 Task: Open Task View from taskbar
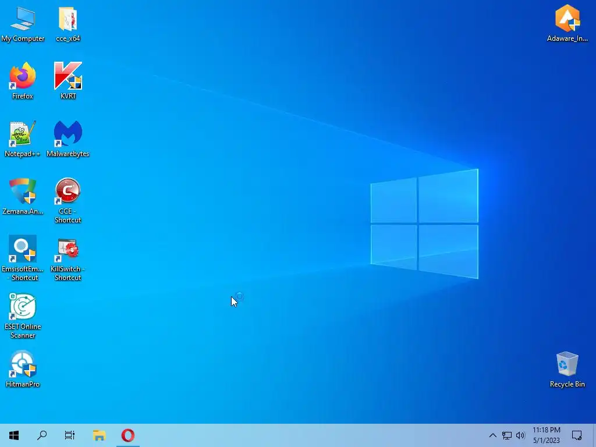70,435
